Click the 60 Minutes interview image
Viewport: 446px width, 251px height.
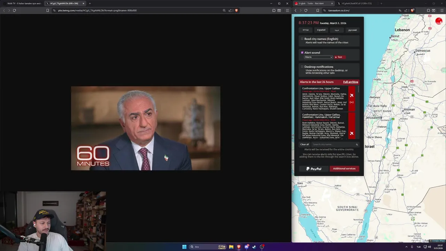coord(146,128)
